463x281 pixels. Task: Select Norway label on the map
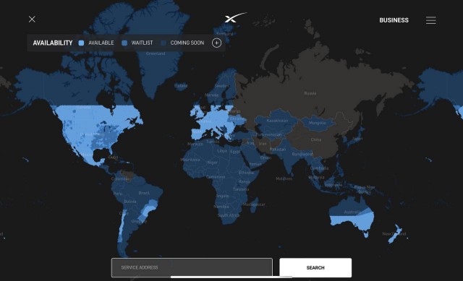pos(212,95)
